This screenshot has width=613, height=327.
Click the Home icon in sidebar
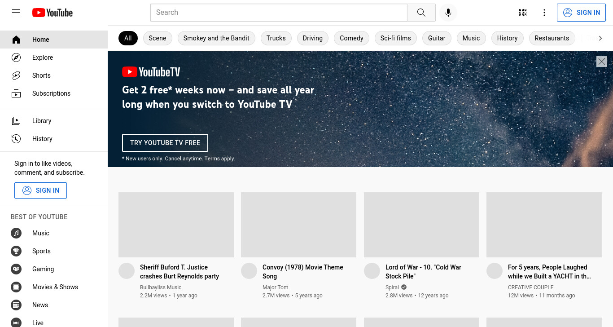click(16, 40)
